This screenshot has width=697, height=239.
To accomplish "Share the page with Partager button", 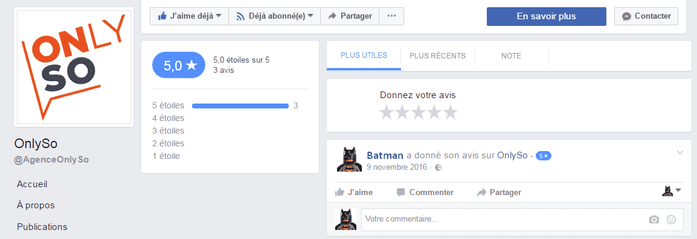I will coord(350,16).
